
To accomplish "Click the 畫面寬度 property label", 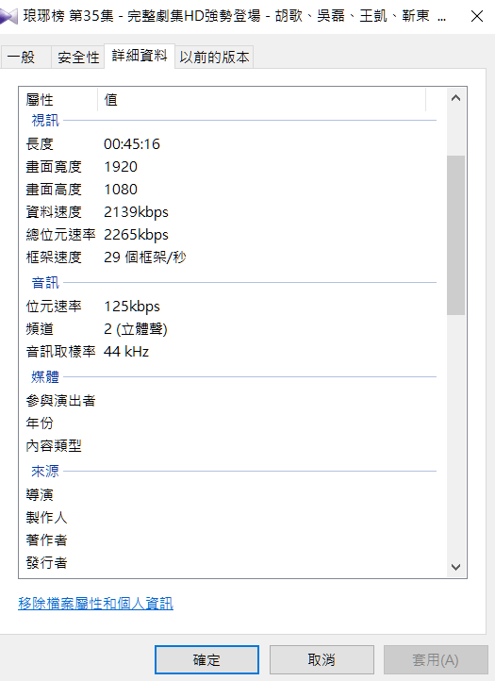I will [x=54, y=167].
